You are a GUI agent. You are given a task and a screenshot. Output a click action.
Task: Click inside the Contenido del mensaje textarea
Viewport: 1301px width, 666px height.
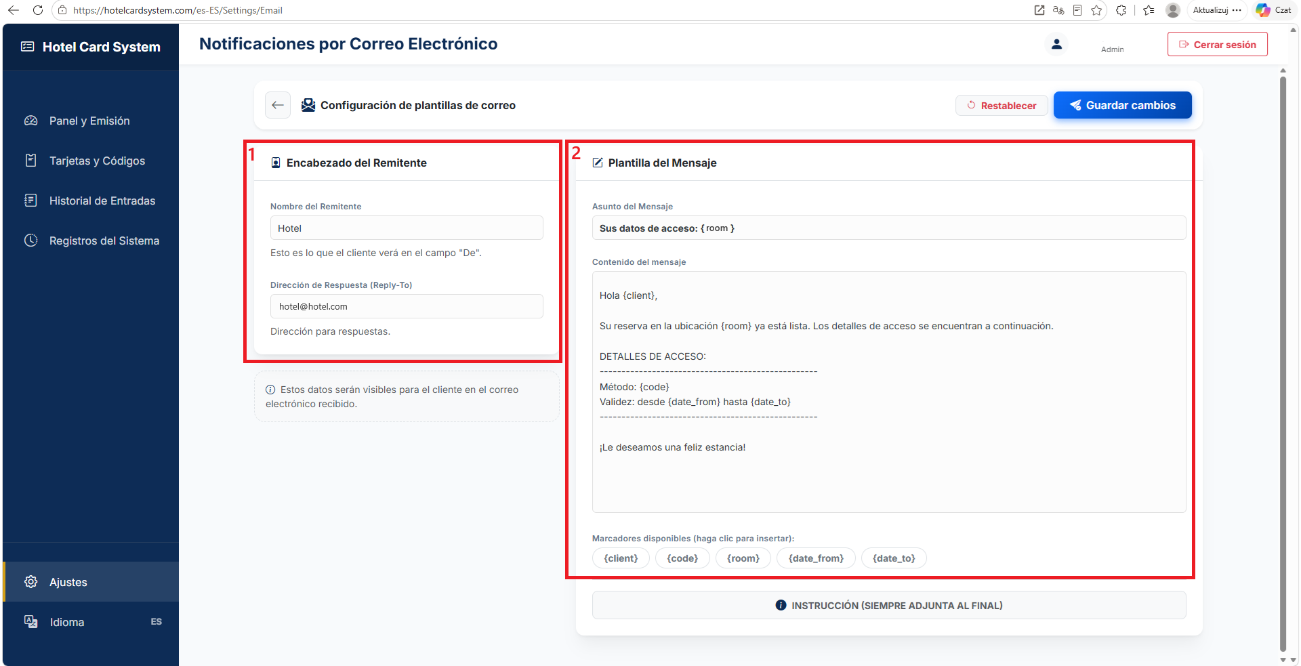coord(889,392)
